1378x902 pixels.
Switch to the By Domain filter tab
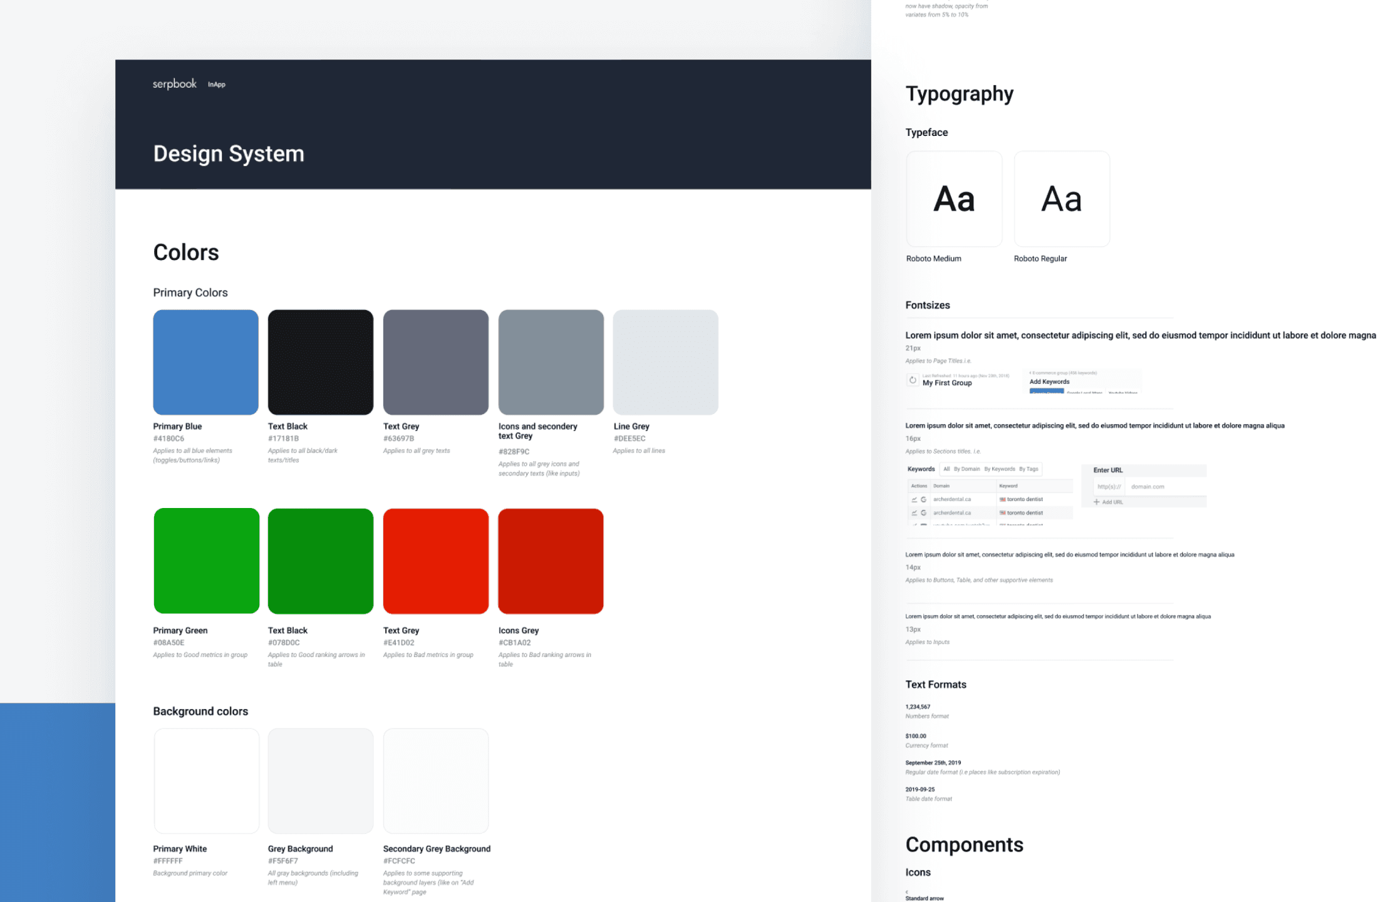[x=966, y=469]
